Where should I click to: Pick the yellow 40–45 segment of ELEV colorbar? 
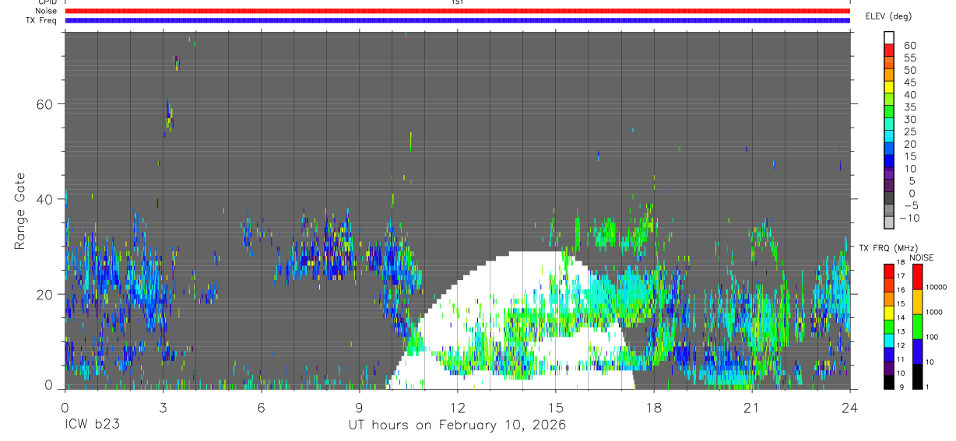[888, 86]
